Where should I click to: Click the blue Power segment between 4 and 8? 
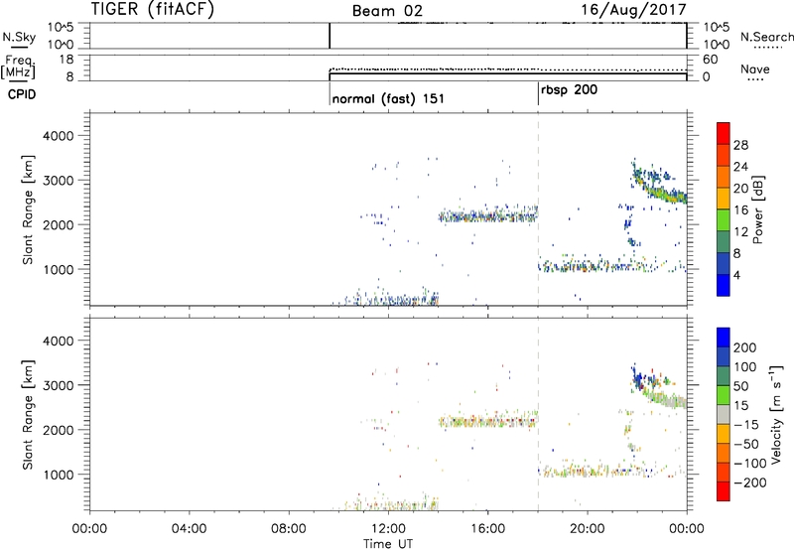(724, 264)
